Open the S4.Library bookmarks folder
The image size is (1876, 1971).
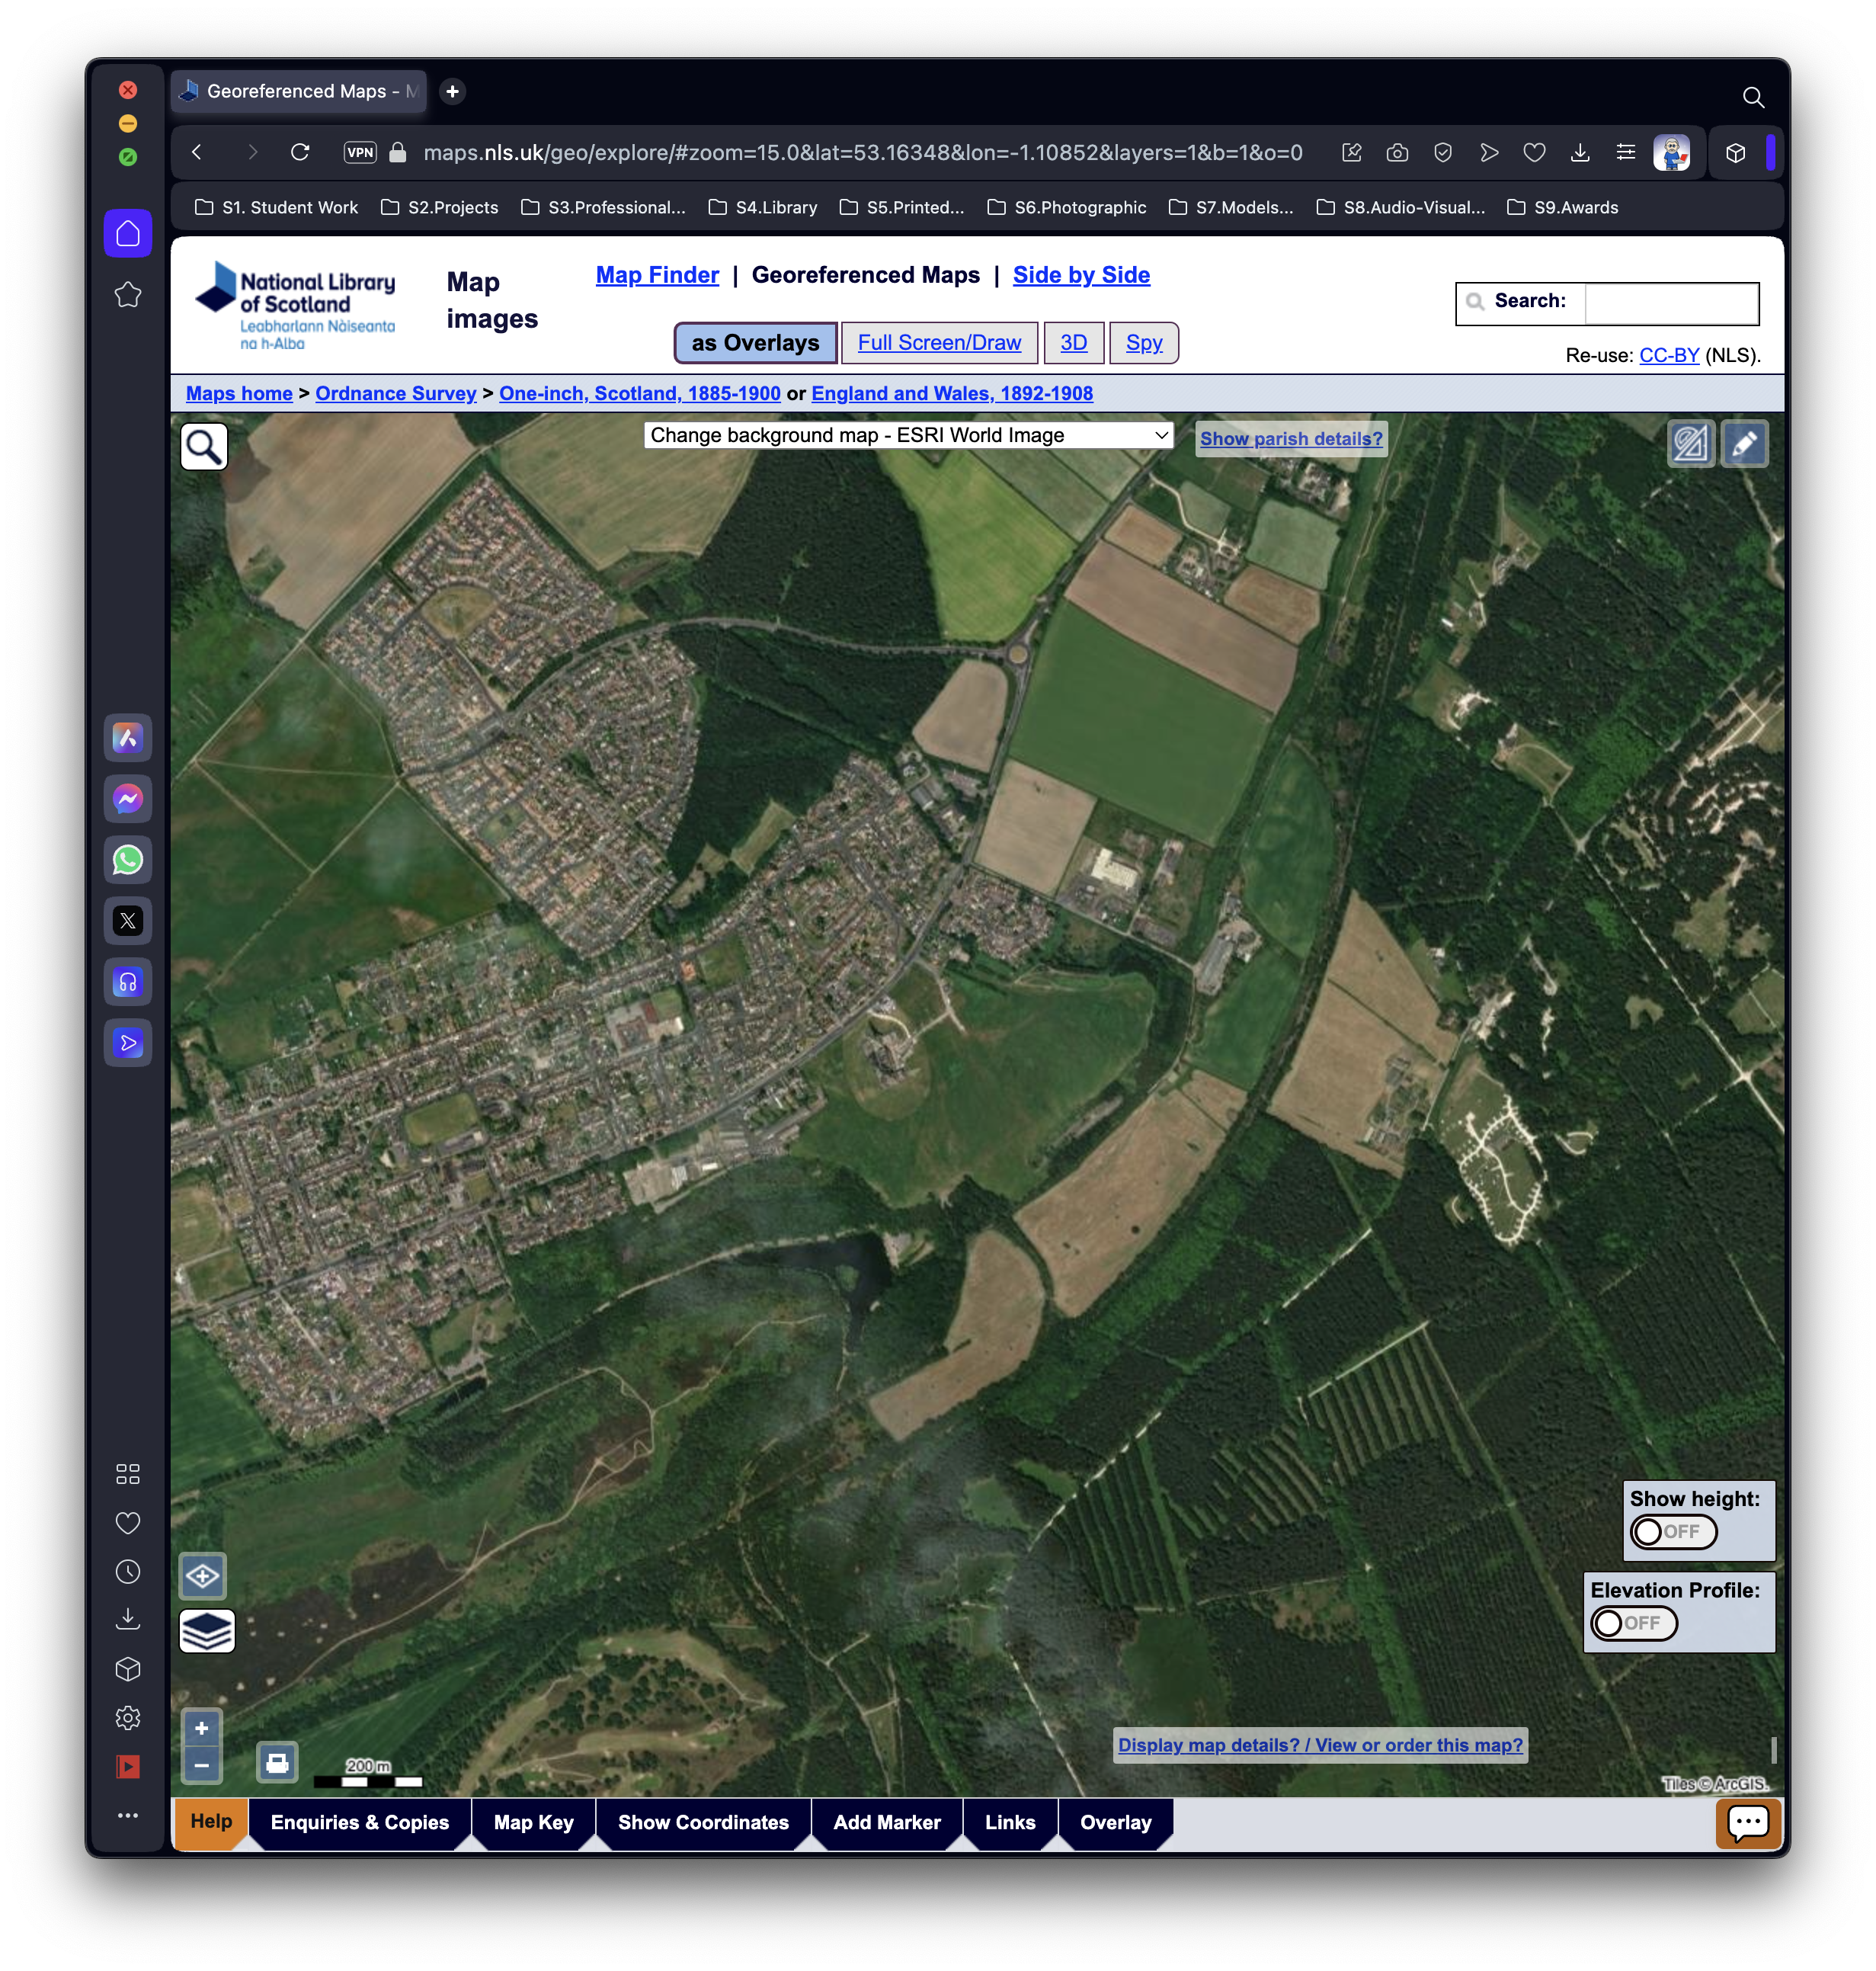763,208
